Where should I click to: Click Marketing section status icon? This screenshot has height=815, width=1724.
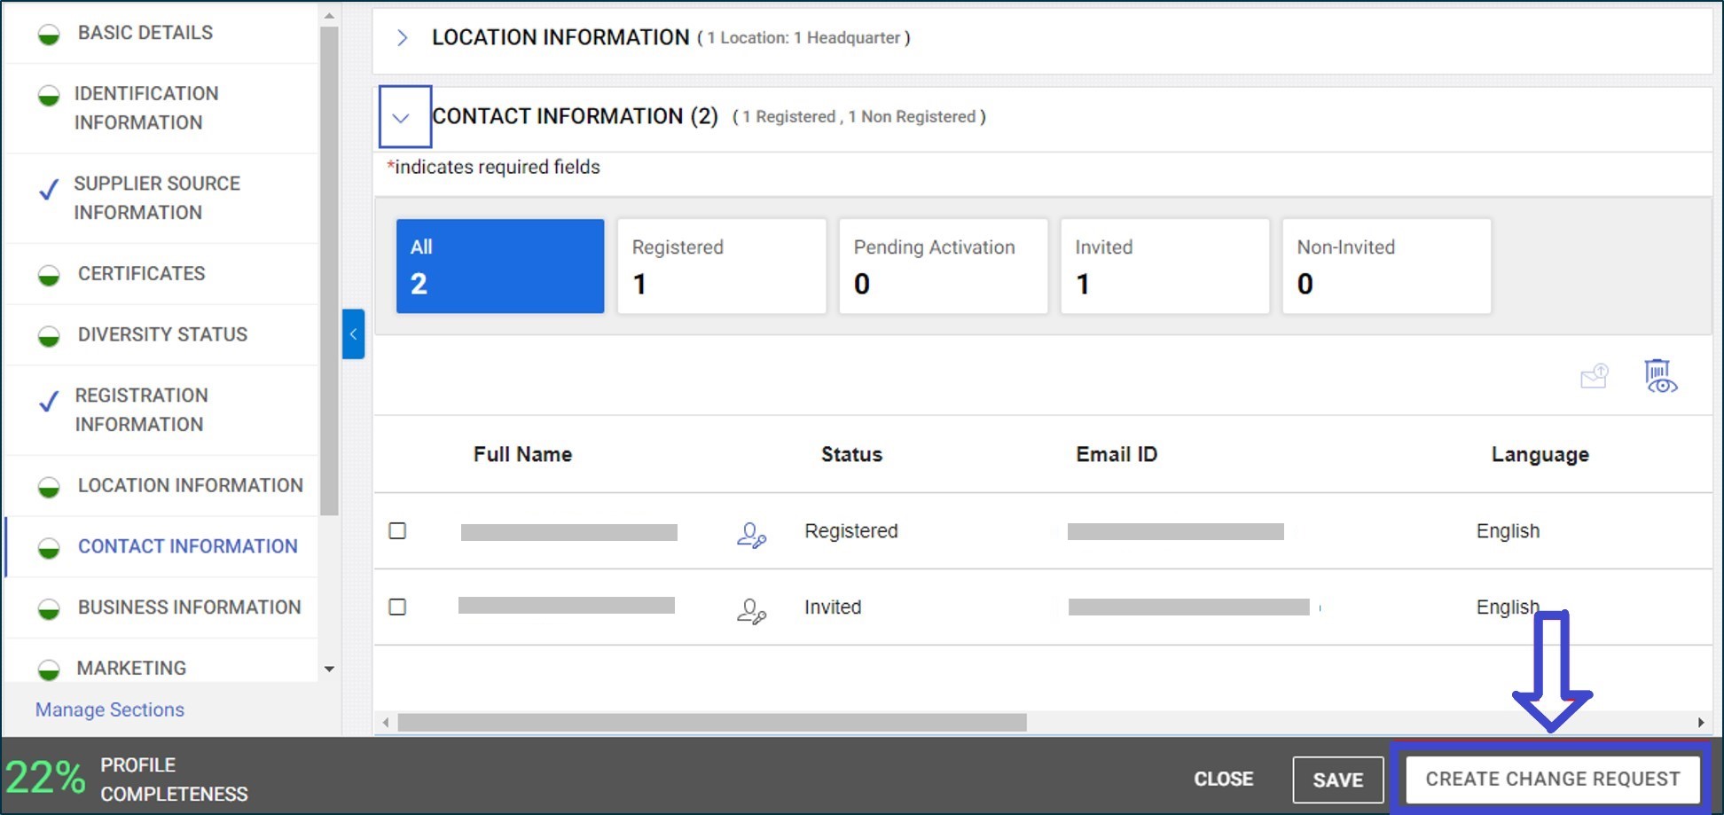pyautogui.click(x=49, y=670)
